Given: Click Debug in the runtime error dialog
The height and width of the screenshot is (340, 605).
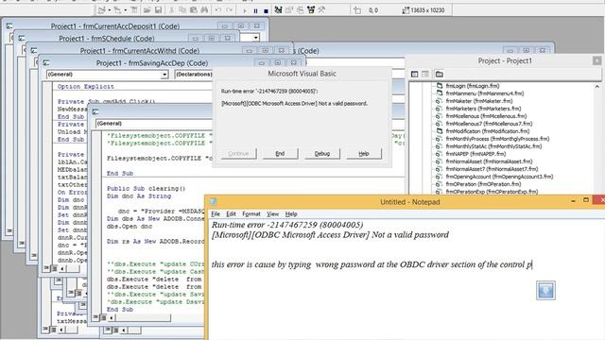Looking at the screenshot, I should [x=322, y=153].
